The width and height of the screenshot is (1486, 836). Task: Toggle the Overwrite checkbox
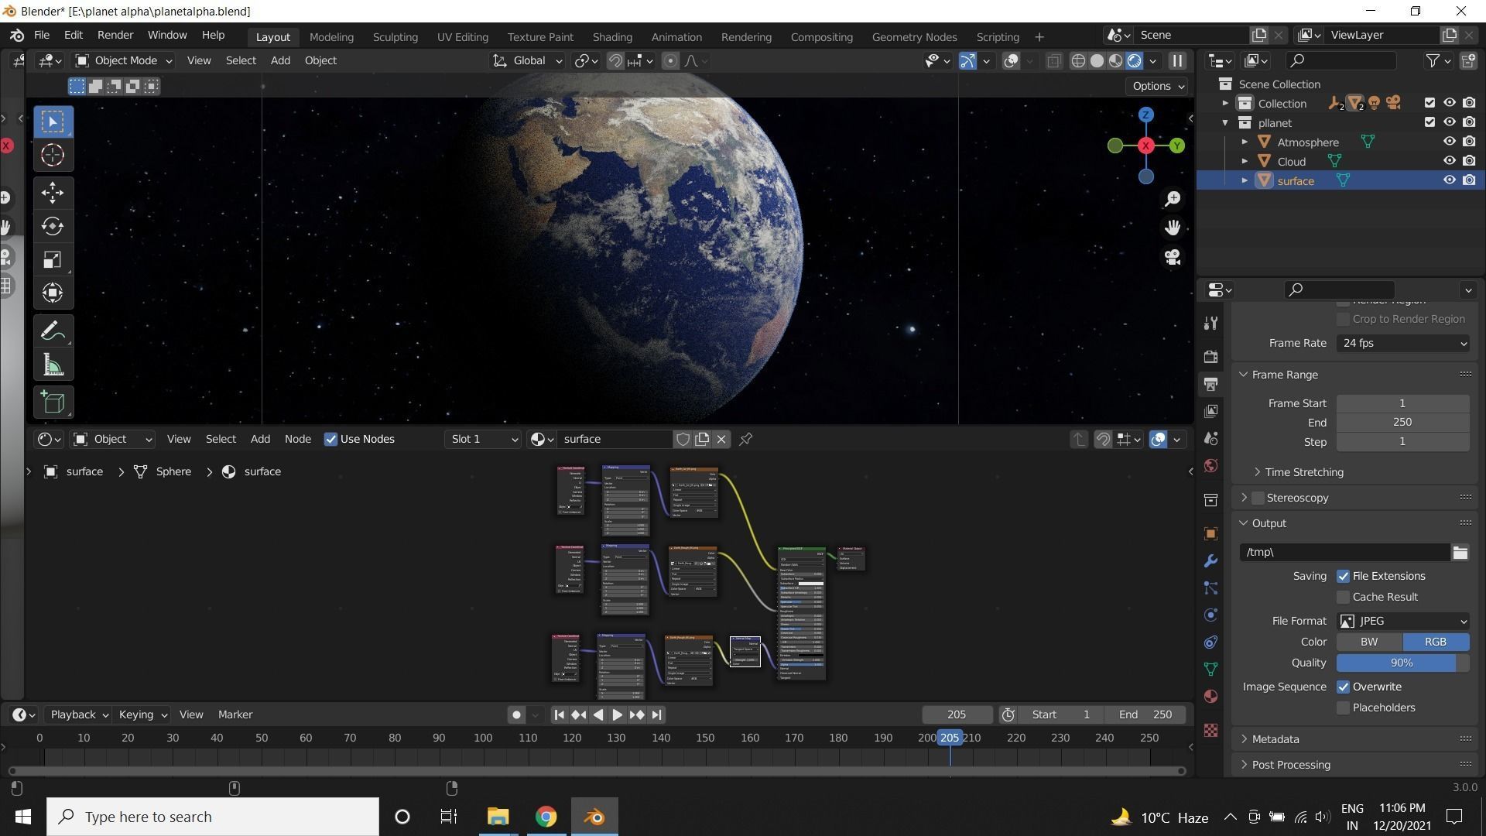coord(1344,687)
